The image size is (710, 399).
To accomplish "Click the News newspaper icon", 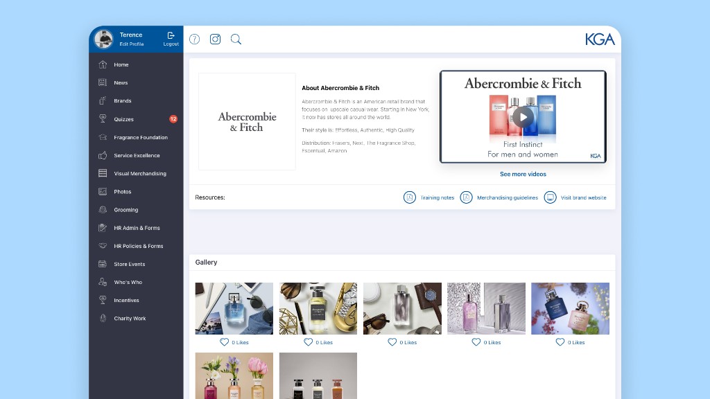I will coord(103,83).
